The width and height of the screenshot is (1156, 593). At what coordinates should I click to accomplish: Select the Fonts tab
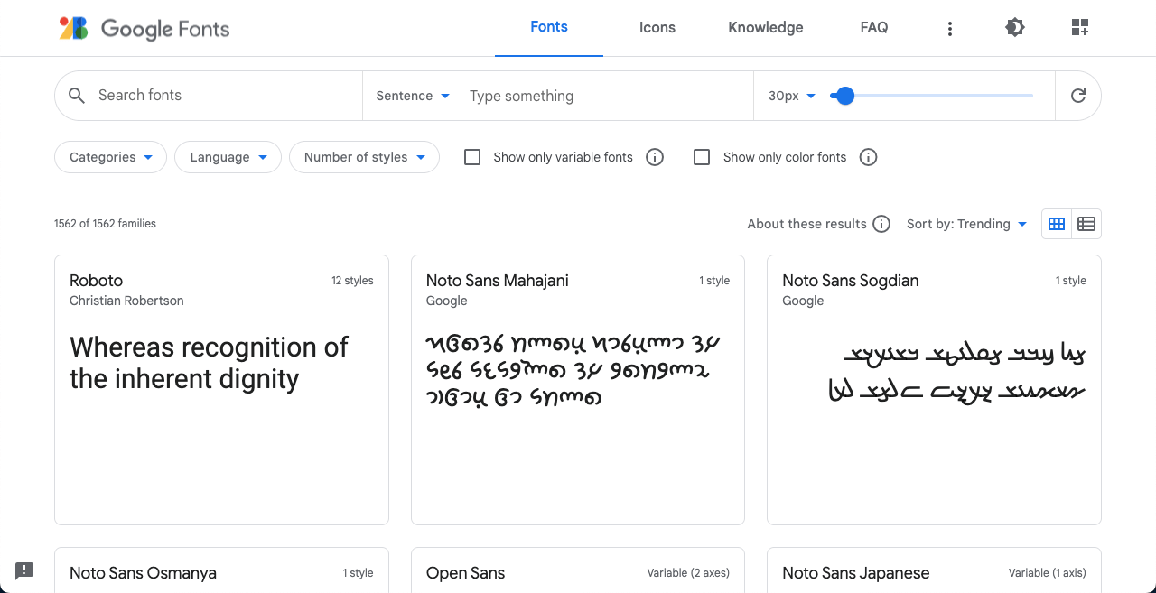(x=549, y=27)
